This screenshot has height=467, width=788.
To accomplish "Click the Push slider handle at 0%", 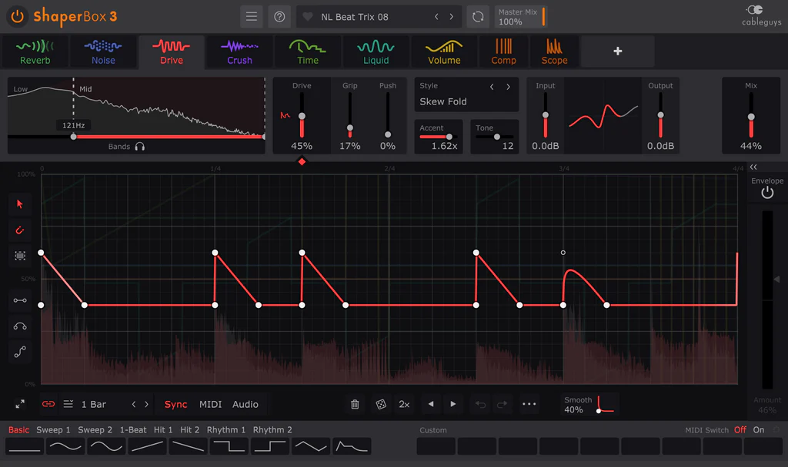I will point(388,134).
